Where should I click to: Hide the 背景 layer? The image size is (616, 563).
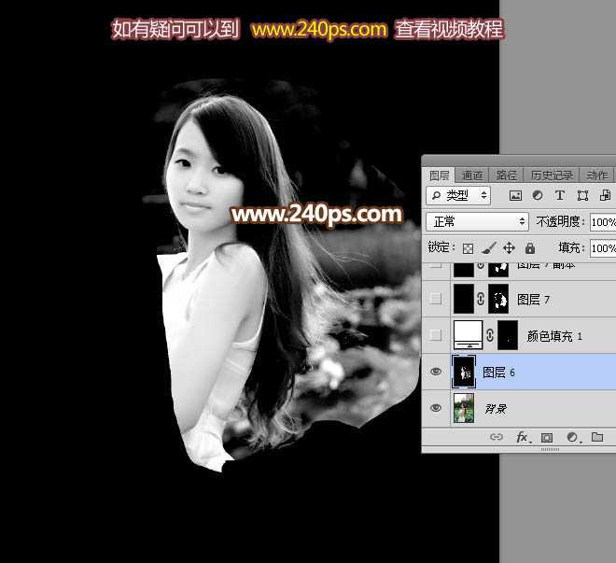(434, 408)
